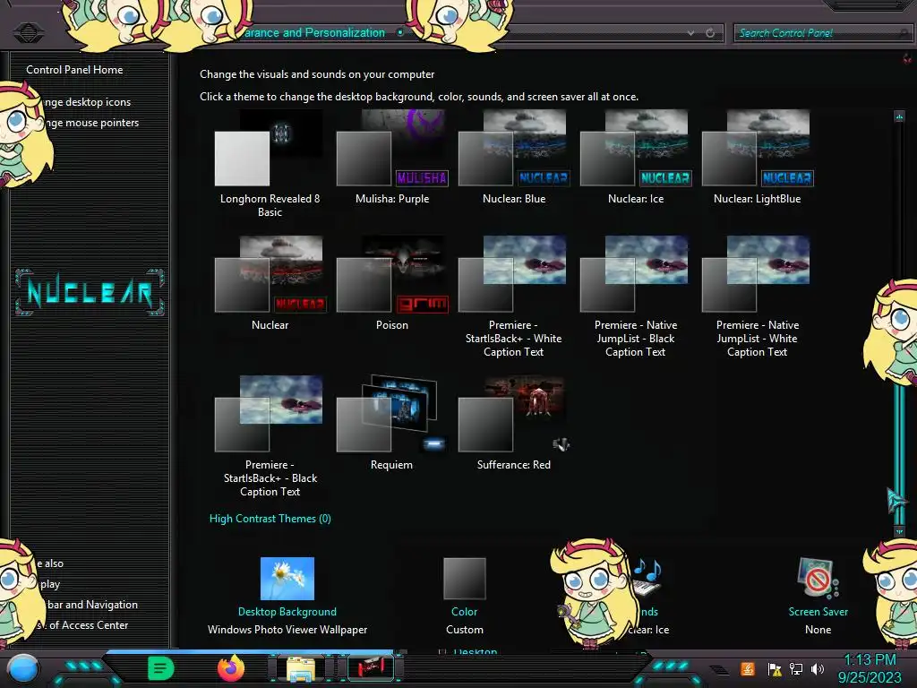
Task: Click the Color link
Action: point(465,611)
